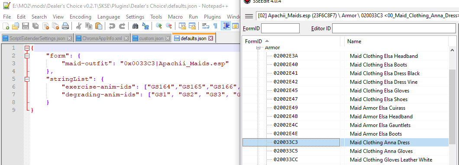This screenshot has height=165, width=459.
Task: Open the Edit menu
Action: click(21, 17)
